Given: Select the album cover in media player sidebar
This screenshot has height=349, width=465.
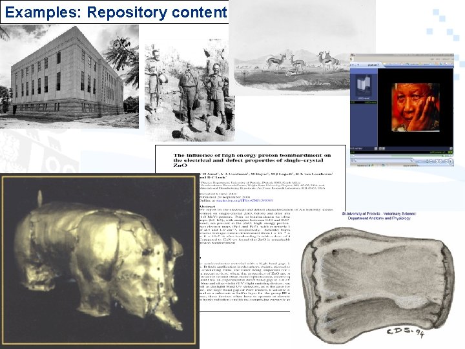Looking at the screenshot, I should [364, 86].
